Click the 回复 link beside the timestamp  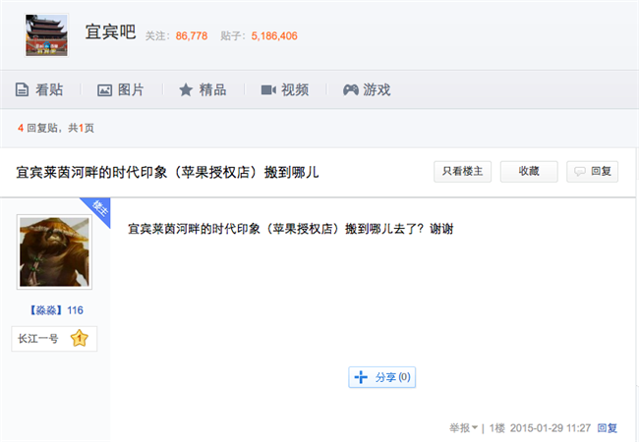[608, 428]
